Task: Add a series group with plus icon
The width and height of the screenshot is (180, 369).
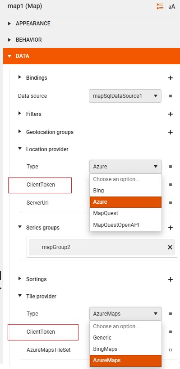Action: coord(171,228)
